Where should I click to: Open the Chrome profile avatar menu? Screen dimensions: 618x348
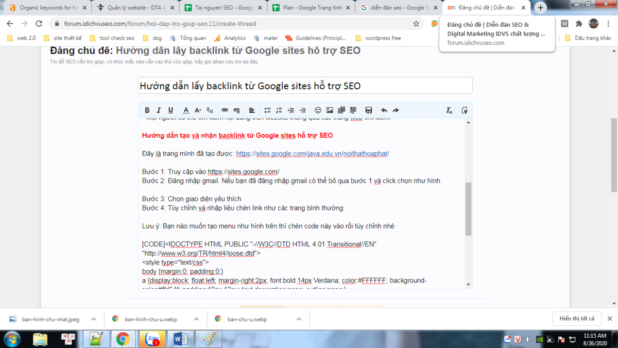tap(594, 24)
